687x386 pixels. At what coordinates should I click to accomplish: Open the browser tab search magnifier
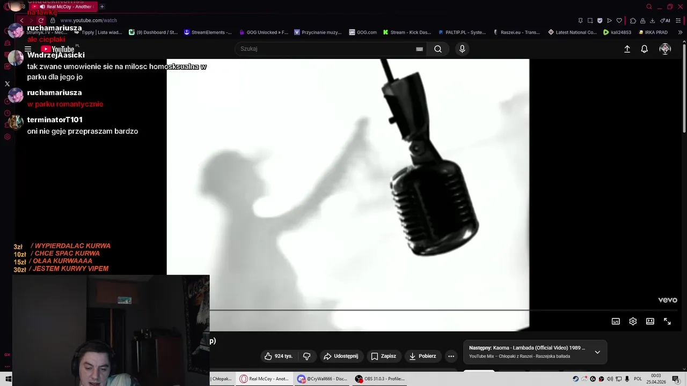(x=649, y=6)
